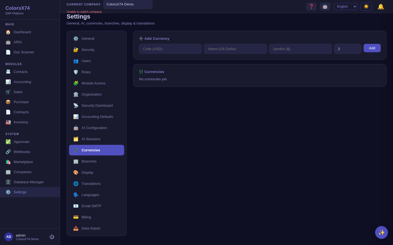Click the 'No currencies yet.' text
Viewport: 393px width, 245px height.
point(153,79)
